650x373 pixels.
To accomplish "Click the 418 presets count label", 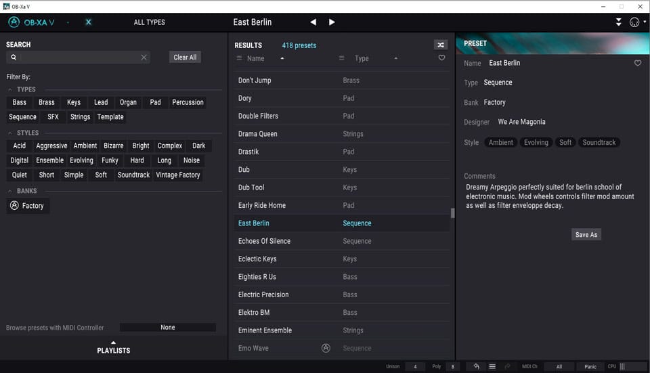I will tap(299, 45).
